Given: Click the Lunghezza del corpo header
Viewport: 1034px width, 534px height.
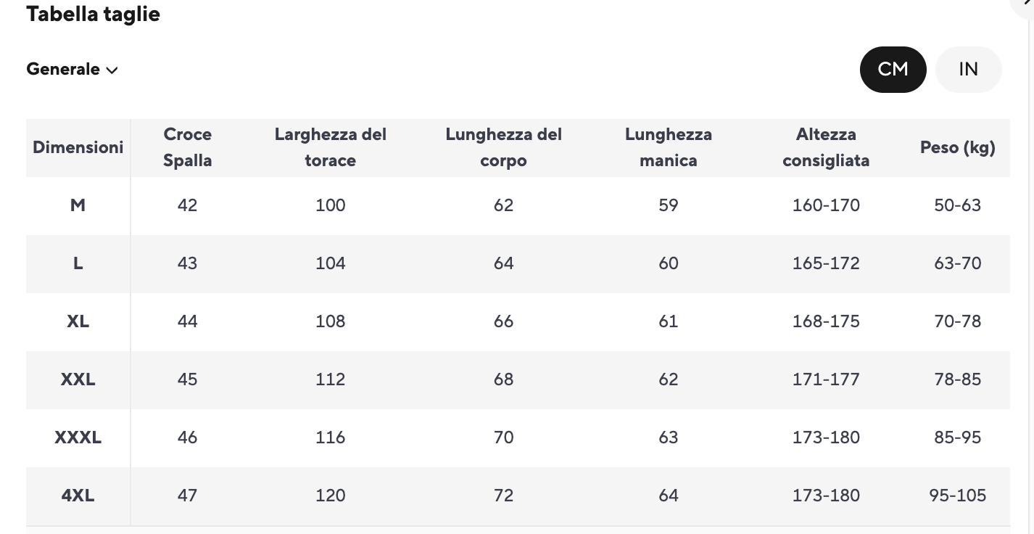Looking at the screenshot, I should click(x=503, y=147).
